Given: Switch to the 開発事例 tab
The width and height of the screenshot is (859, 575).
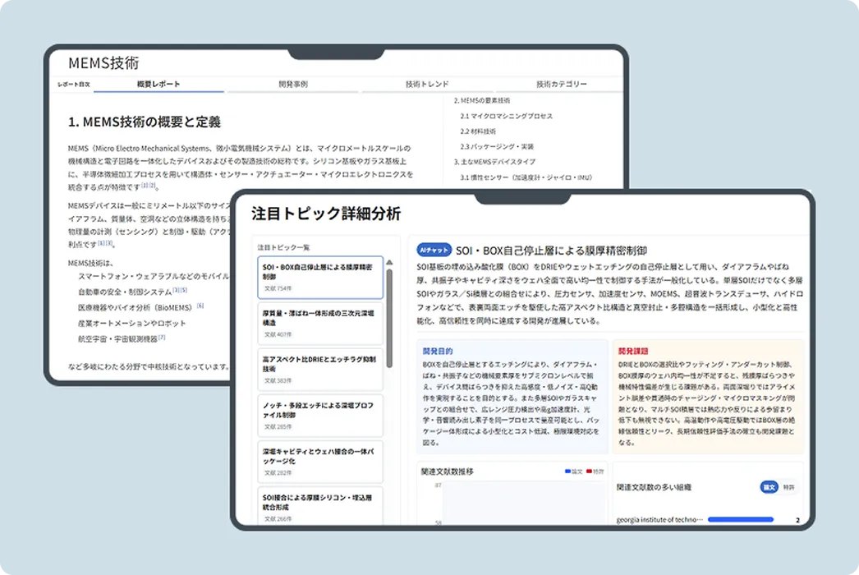Looking at the screenshot, I should (292, 85).
